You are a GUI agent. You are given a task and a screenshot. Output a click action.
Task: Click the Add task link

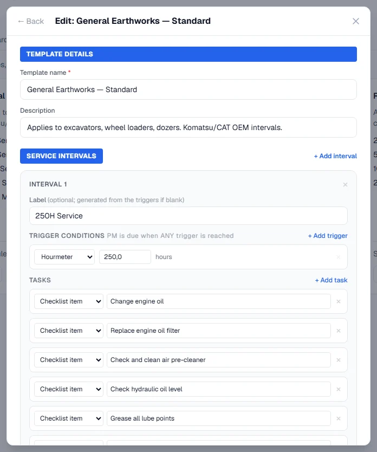(x=331, y=280)
